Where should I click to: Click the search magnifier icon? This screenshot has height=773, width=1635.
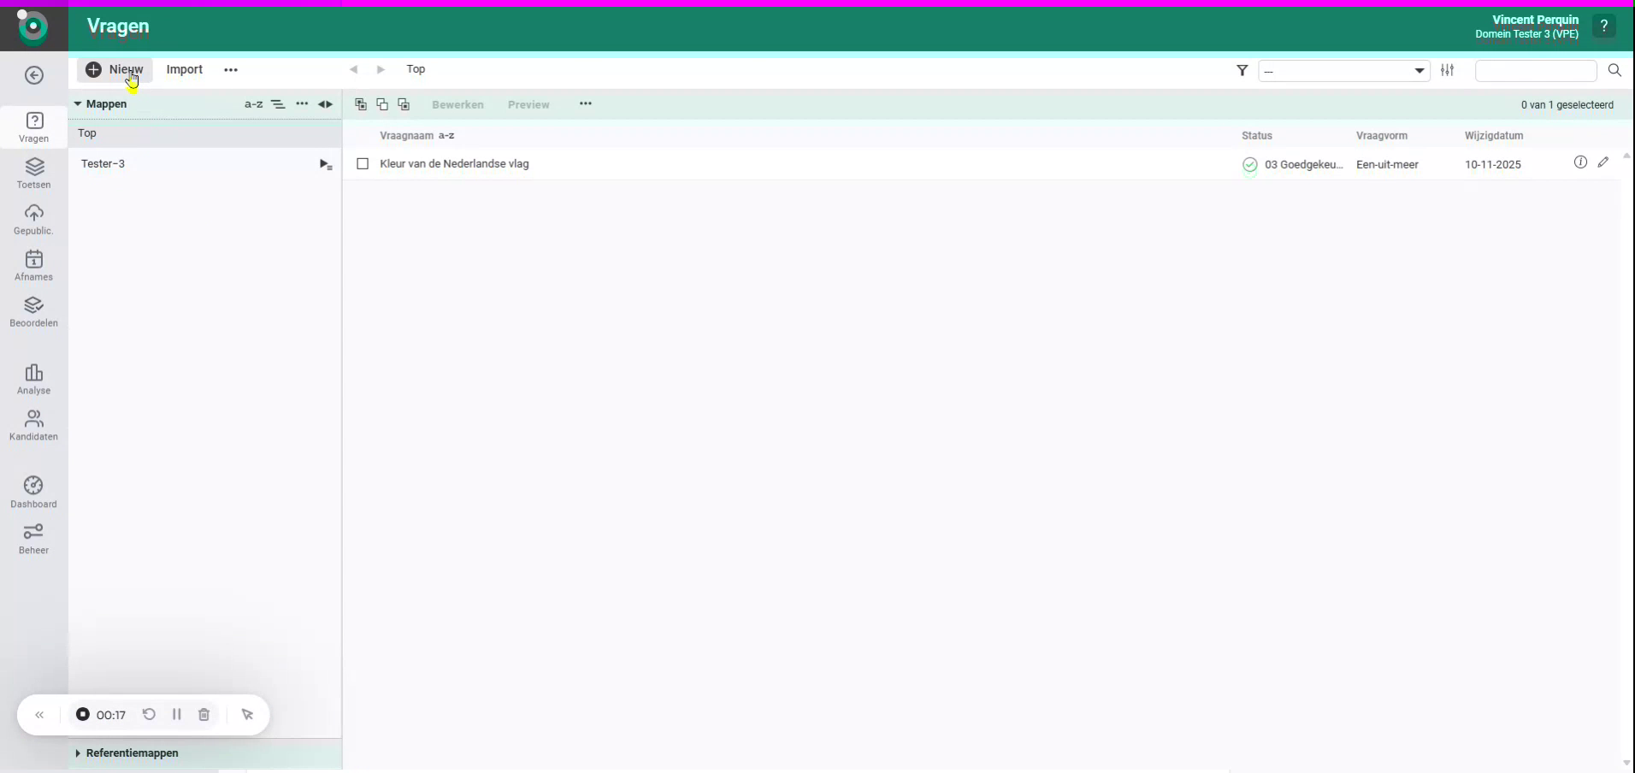click(x=1615, y=71)
